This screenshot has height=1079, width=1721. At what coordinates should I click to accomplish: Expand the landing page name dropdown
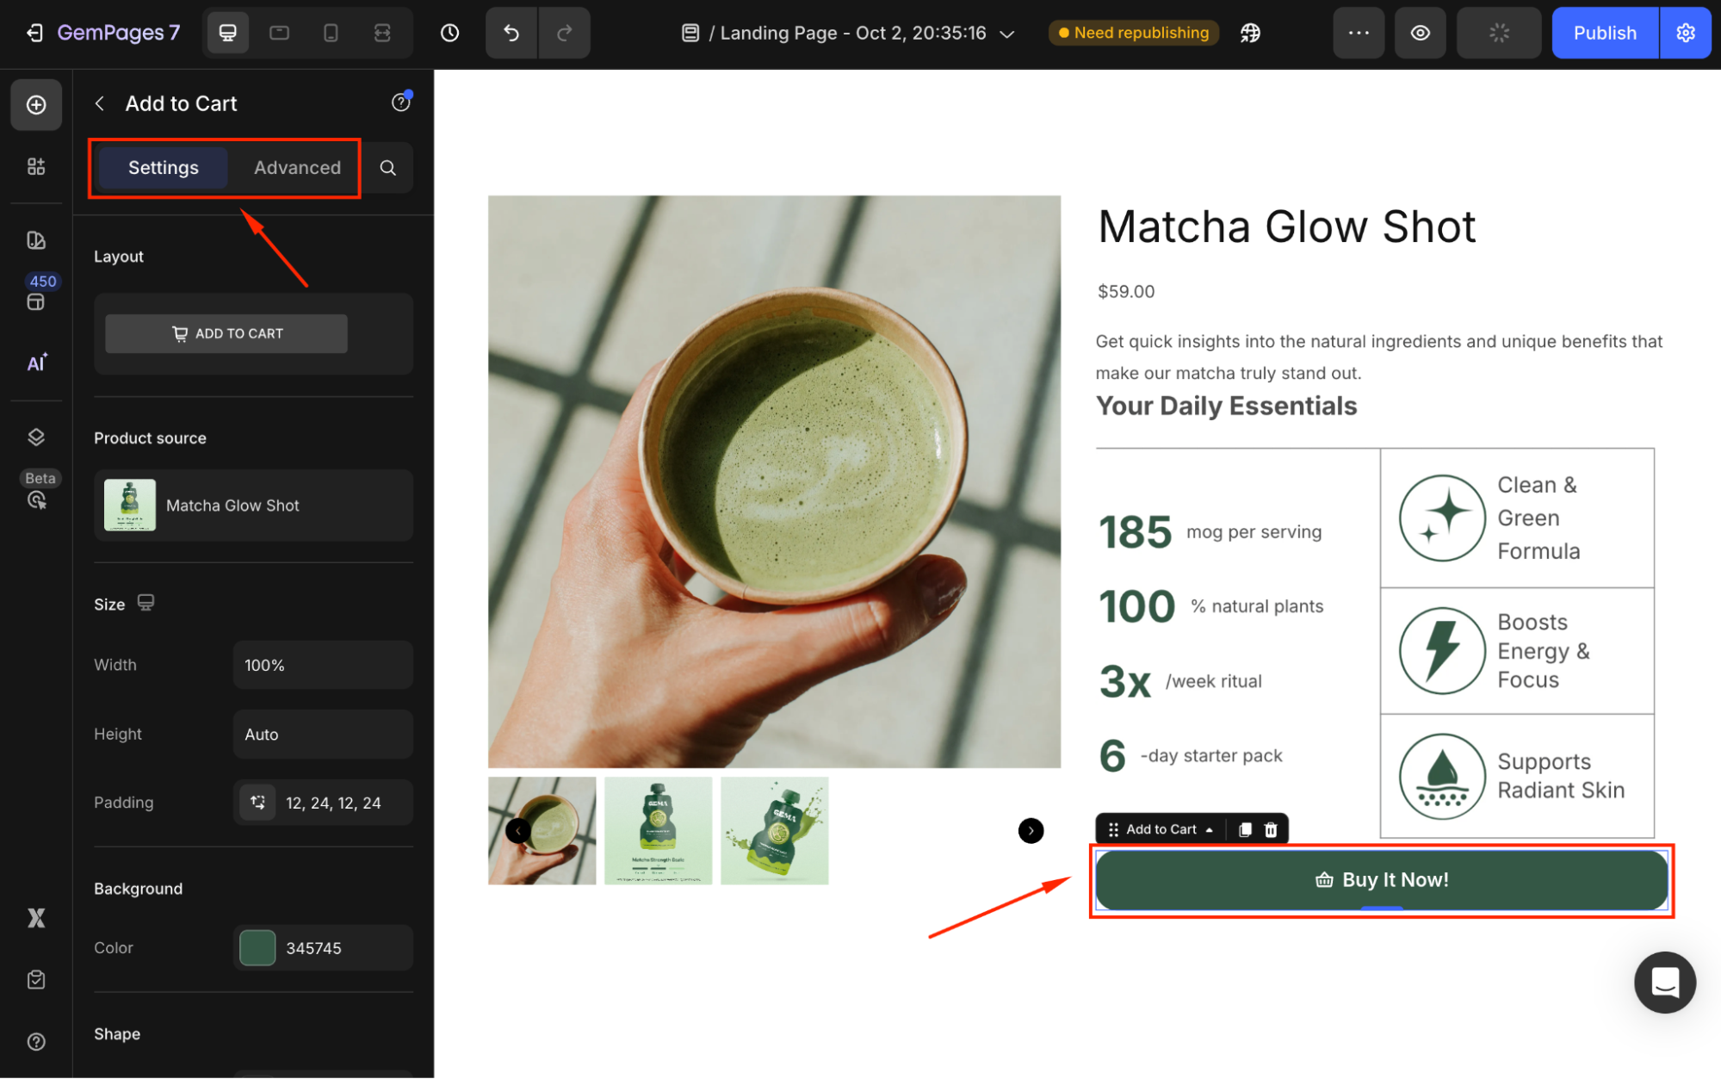click(1006, 34)
